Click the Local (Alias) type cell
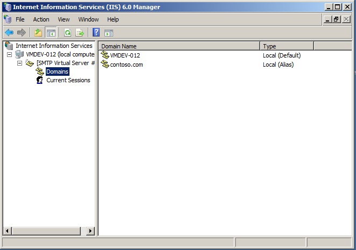 [278, 65]
